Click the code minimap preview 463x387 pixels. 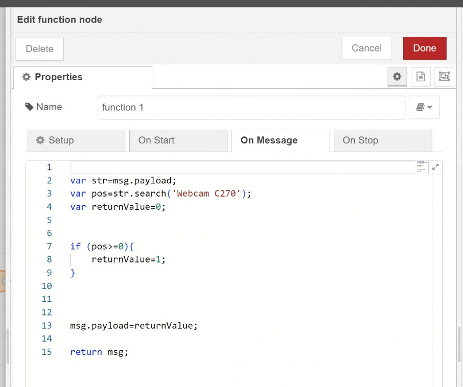coord(422,166)
